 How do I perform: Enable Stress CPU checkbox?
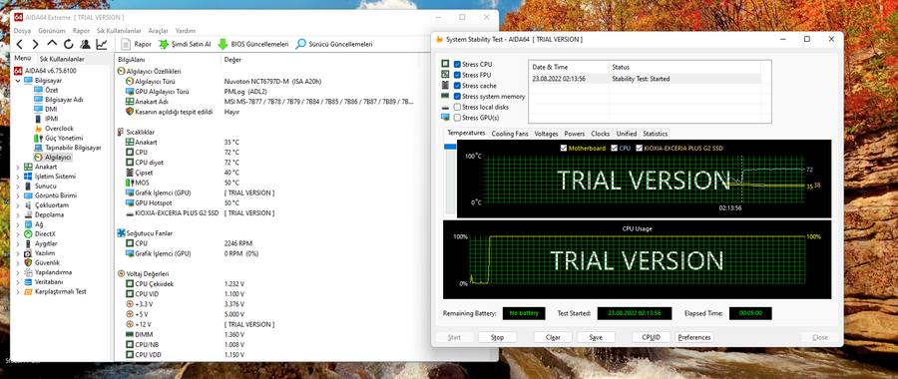coord(457,64)
